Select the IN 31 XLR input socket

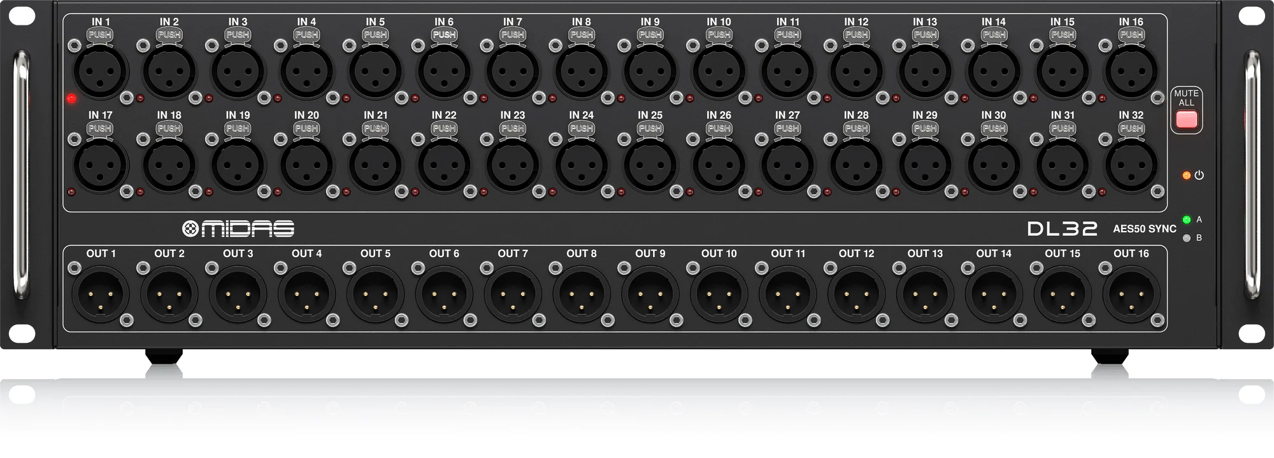click(1063, 165)
